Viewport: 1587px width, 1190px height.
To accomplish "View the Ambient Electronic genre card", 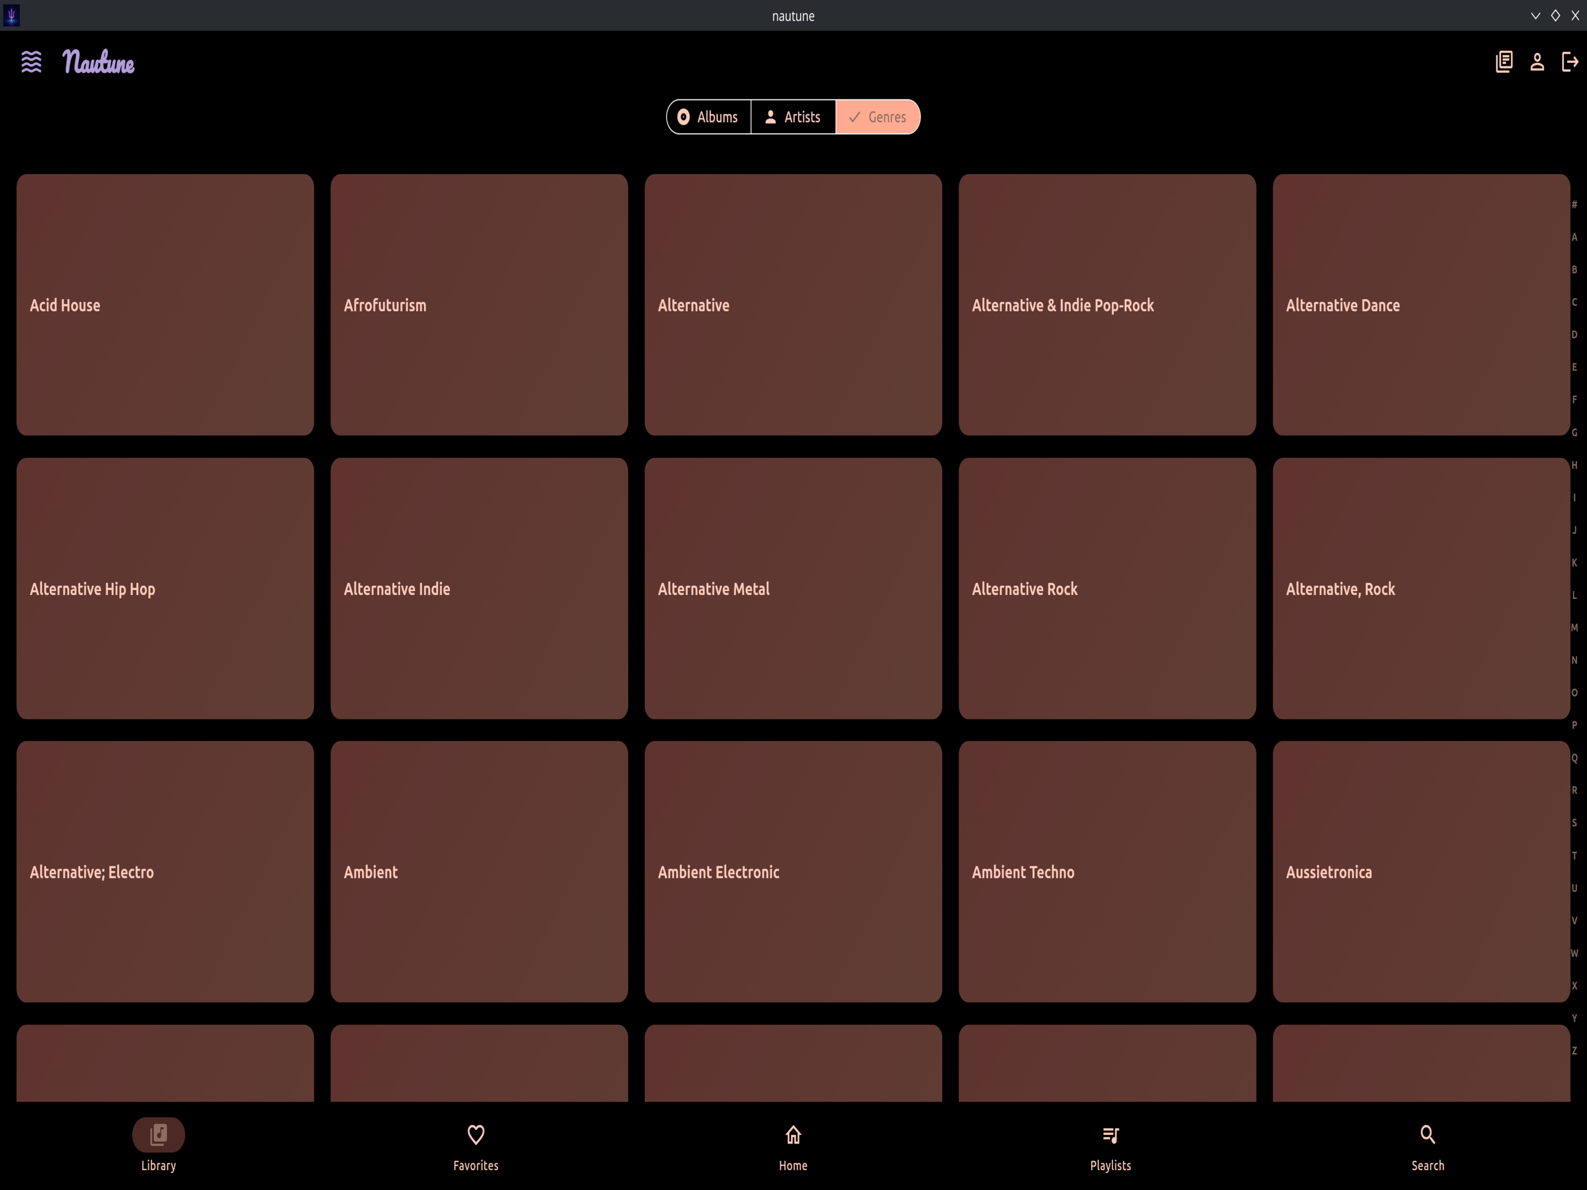I will (793, 872).
